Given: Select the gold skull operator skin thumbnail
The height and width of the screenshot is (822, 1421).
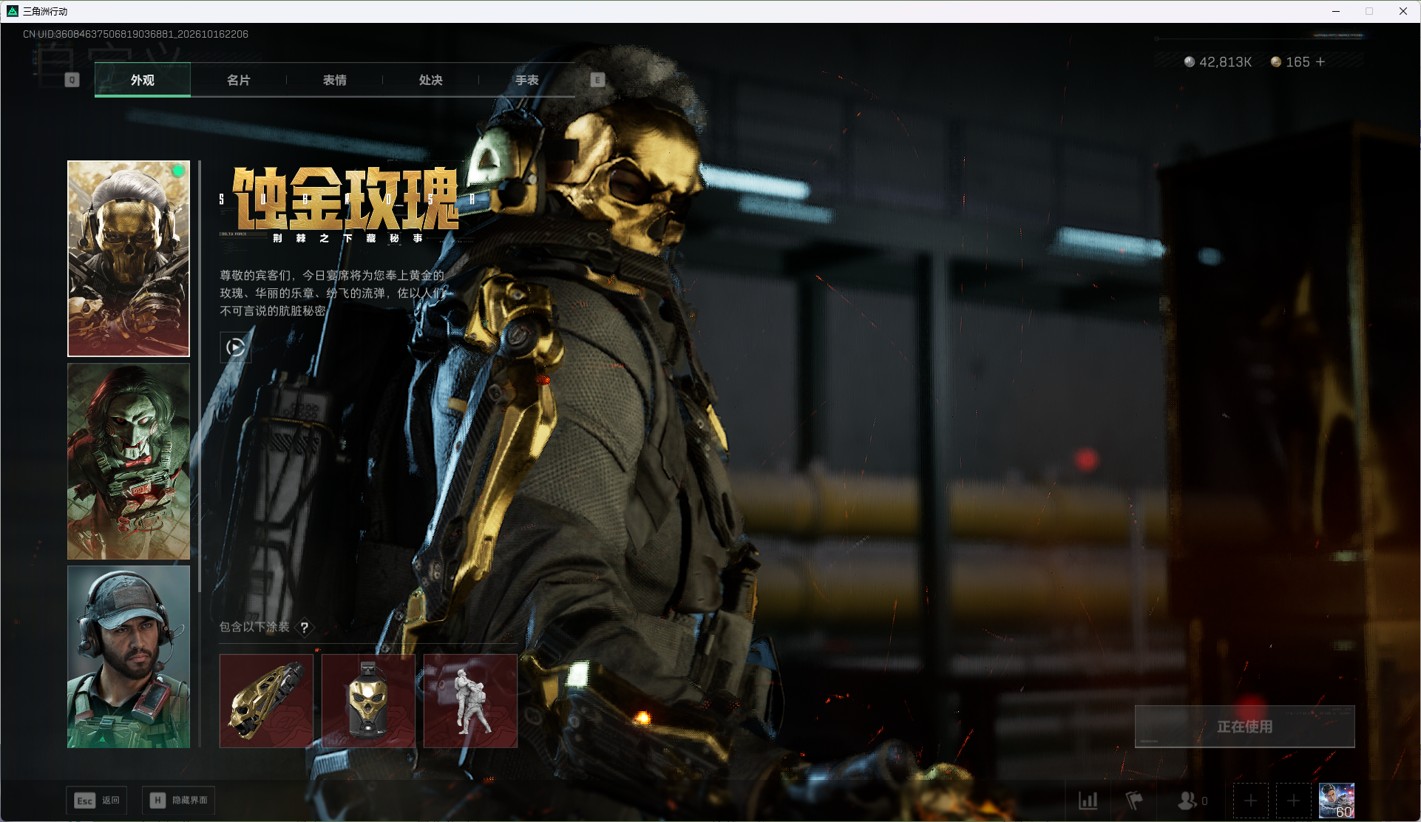Looking at the screenshot, I should coord(129,259).
